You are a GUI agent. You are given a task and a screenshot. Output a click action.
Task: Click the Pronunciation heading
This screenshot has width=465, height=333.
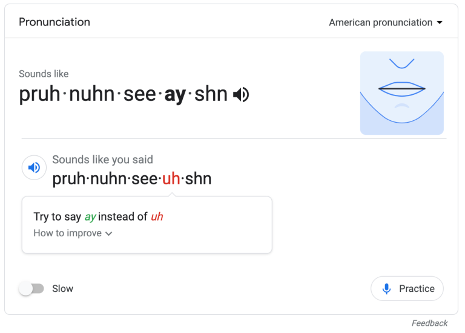54,22
